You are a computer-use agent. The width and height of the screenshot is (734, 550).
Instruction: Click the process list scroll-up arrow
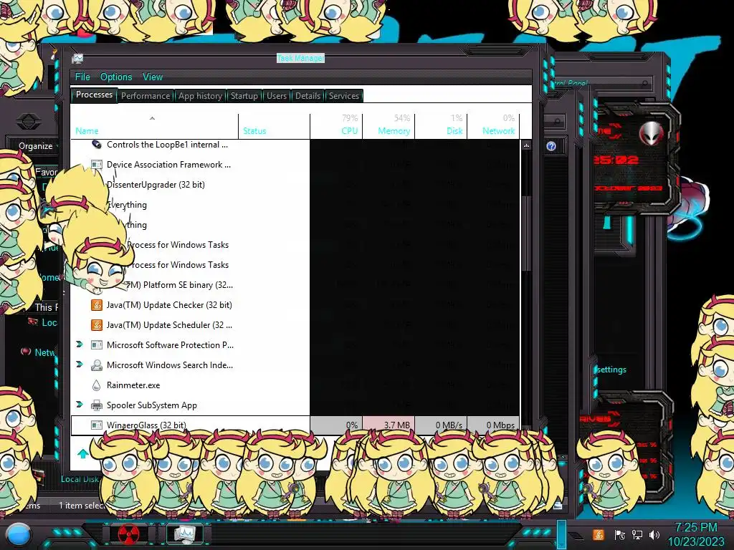(x=526, y=145)
